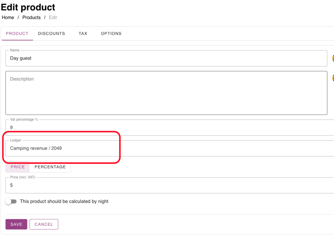Go to the OPTIONS tab
Image resolution: width=334 pixels, height=239 pixels.
[x=111, y=33]
